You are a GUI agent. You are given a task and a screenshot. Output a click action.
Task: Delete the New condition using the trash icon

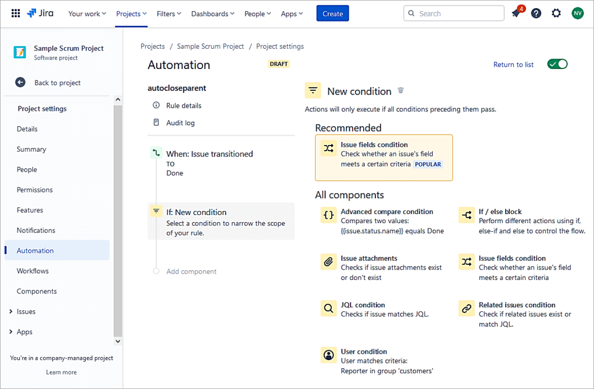400,90
